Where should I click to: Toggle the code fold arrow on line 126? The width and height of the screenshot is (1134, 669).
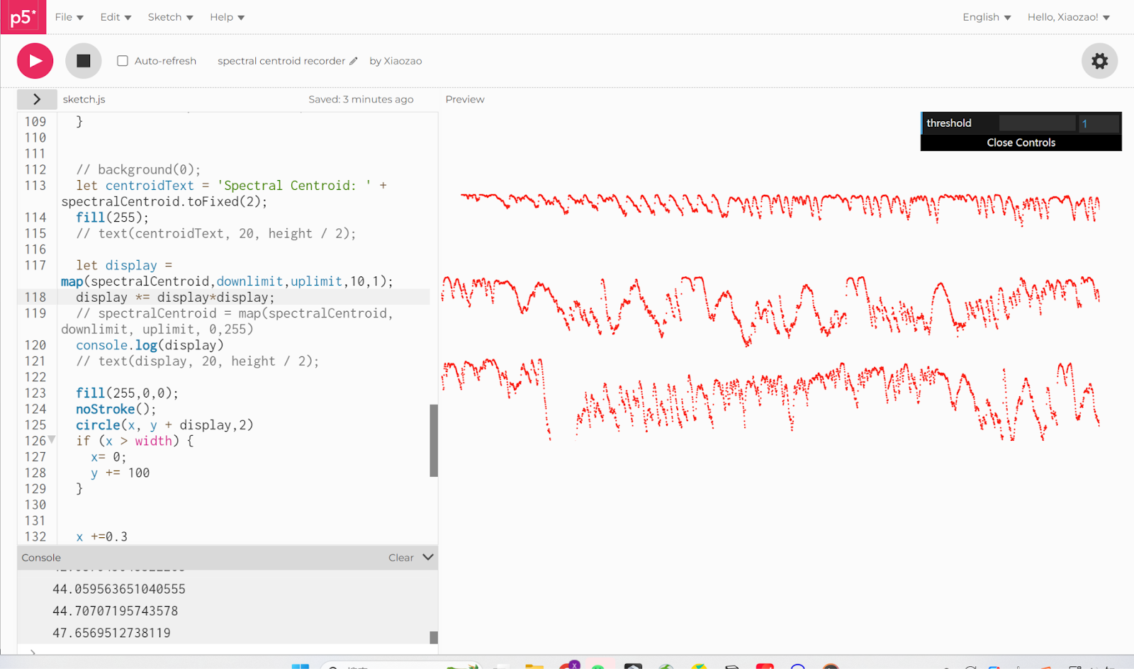(x=52, y=440)
